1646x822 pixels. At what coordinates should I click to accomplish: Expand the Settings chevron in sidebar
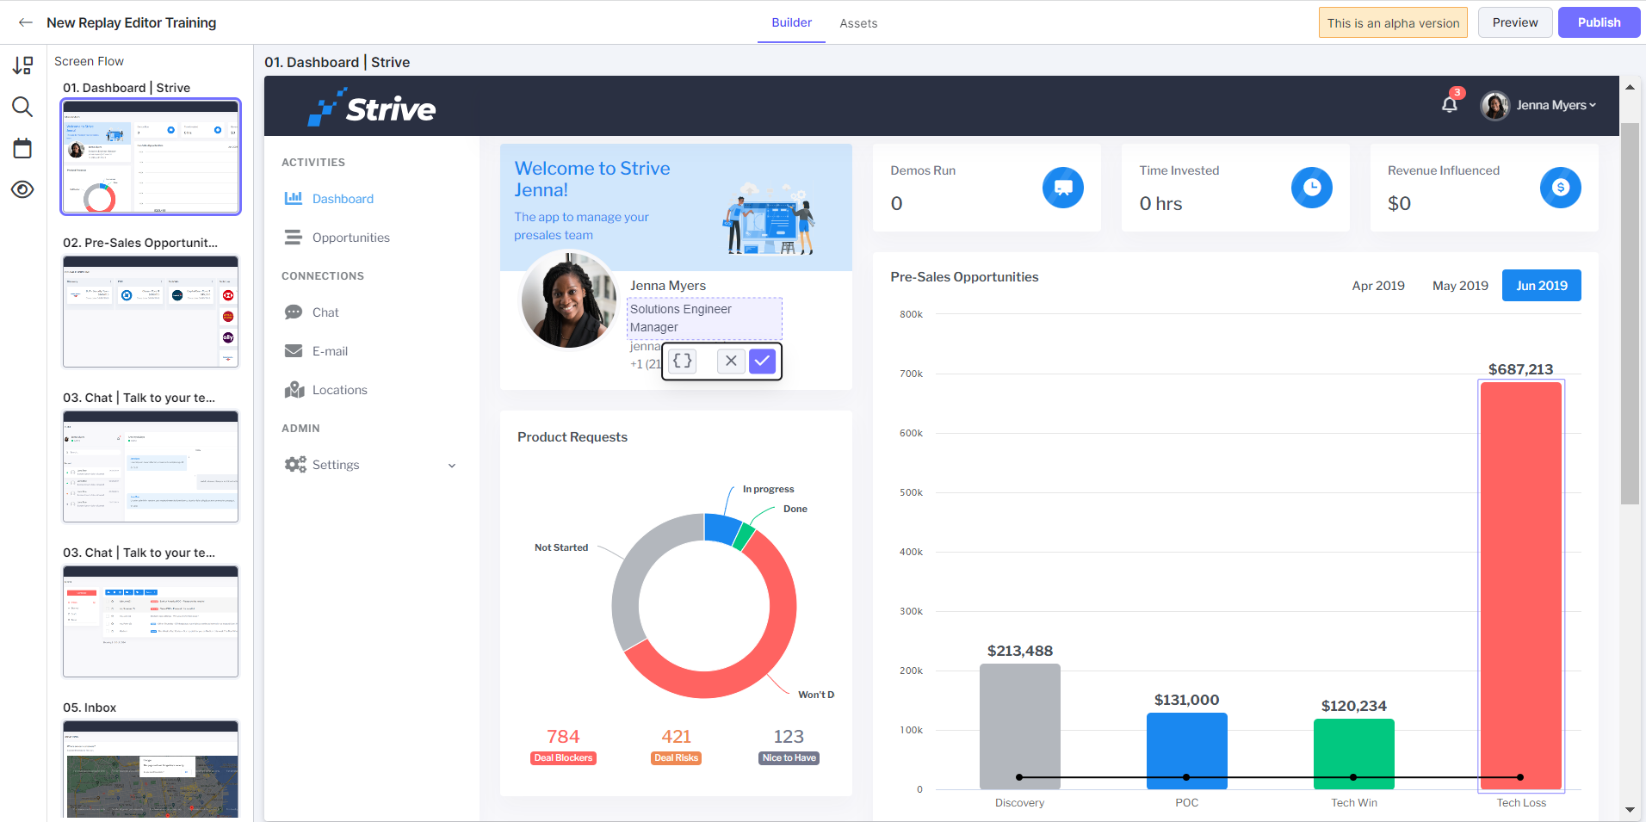pyautogui.click(x=452, y=466)
